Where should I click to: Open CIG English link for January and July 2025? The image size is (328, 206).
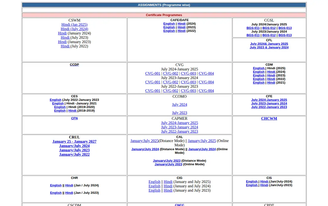point(154,182)
